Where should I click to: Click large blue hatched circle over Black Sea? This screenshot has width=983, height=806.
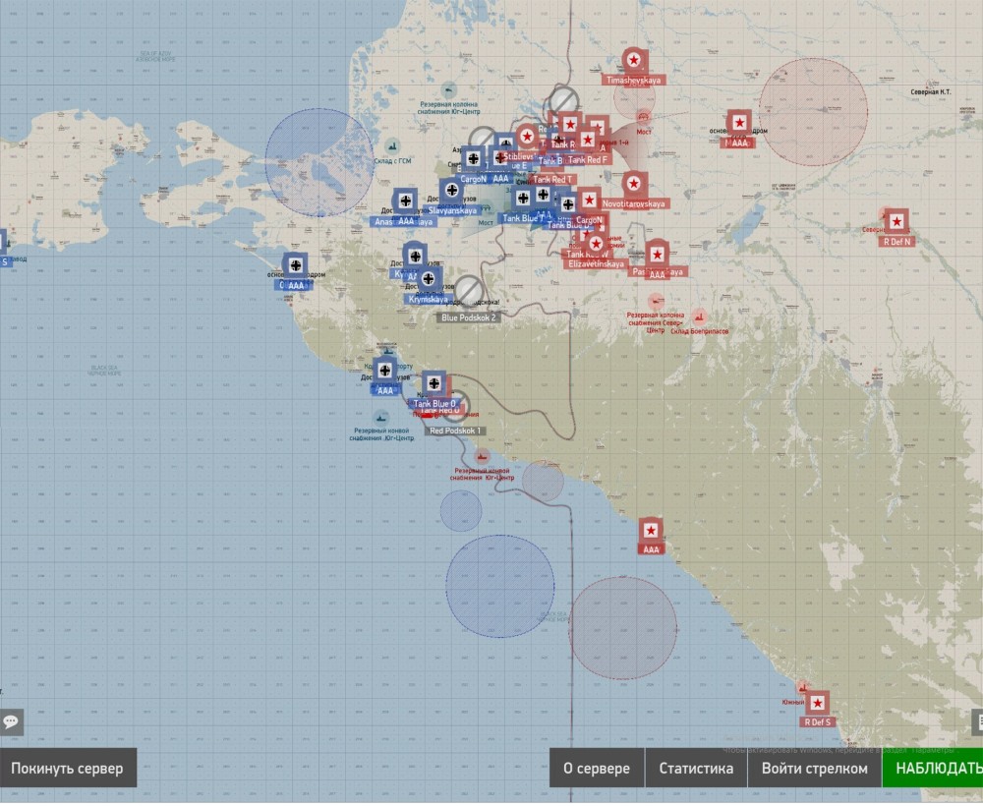tap(499, 587)
